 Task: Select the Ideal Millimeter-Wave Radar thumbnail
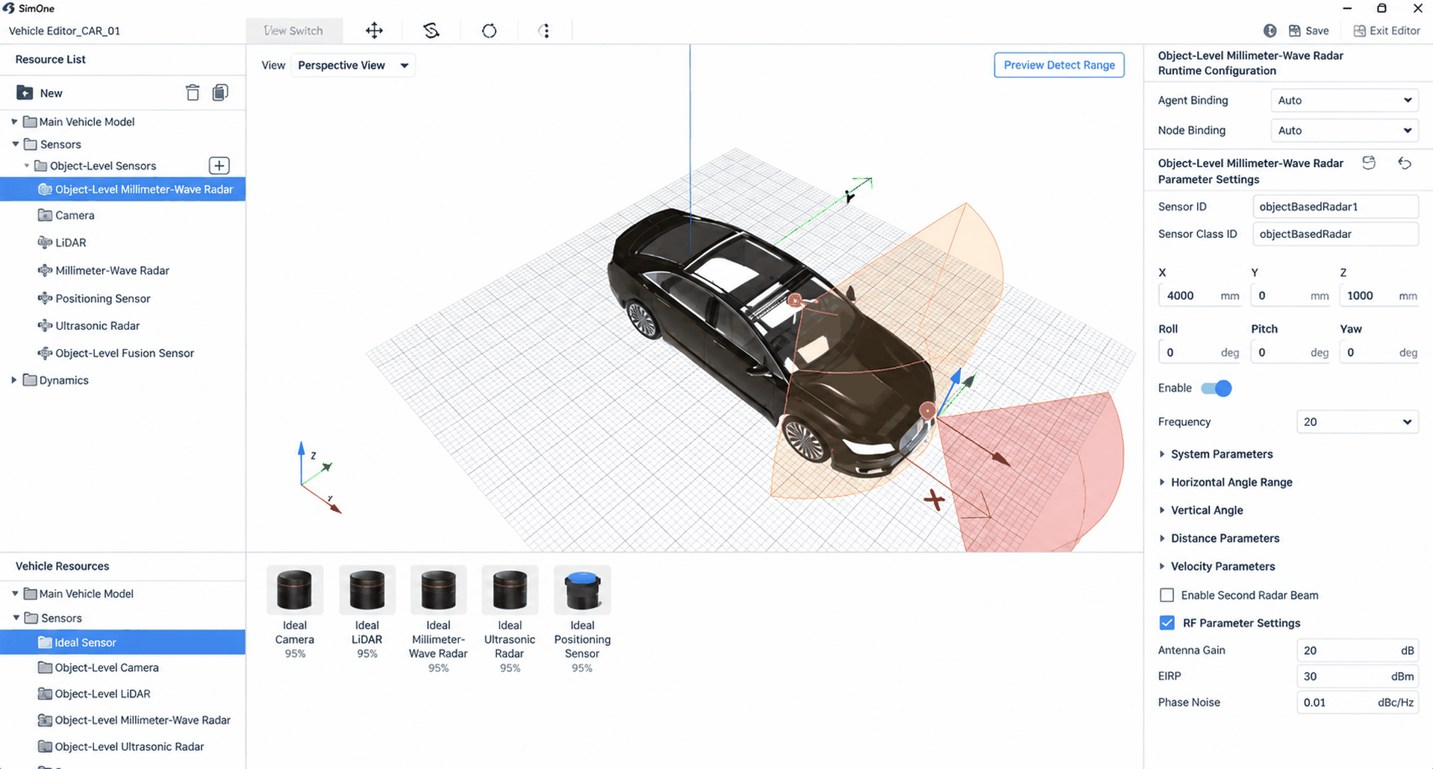point(438,591)
